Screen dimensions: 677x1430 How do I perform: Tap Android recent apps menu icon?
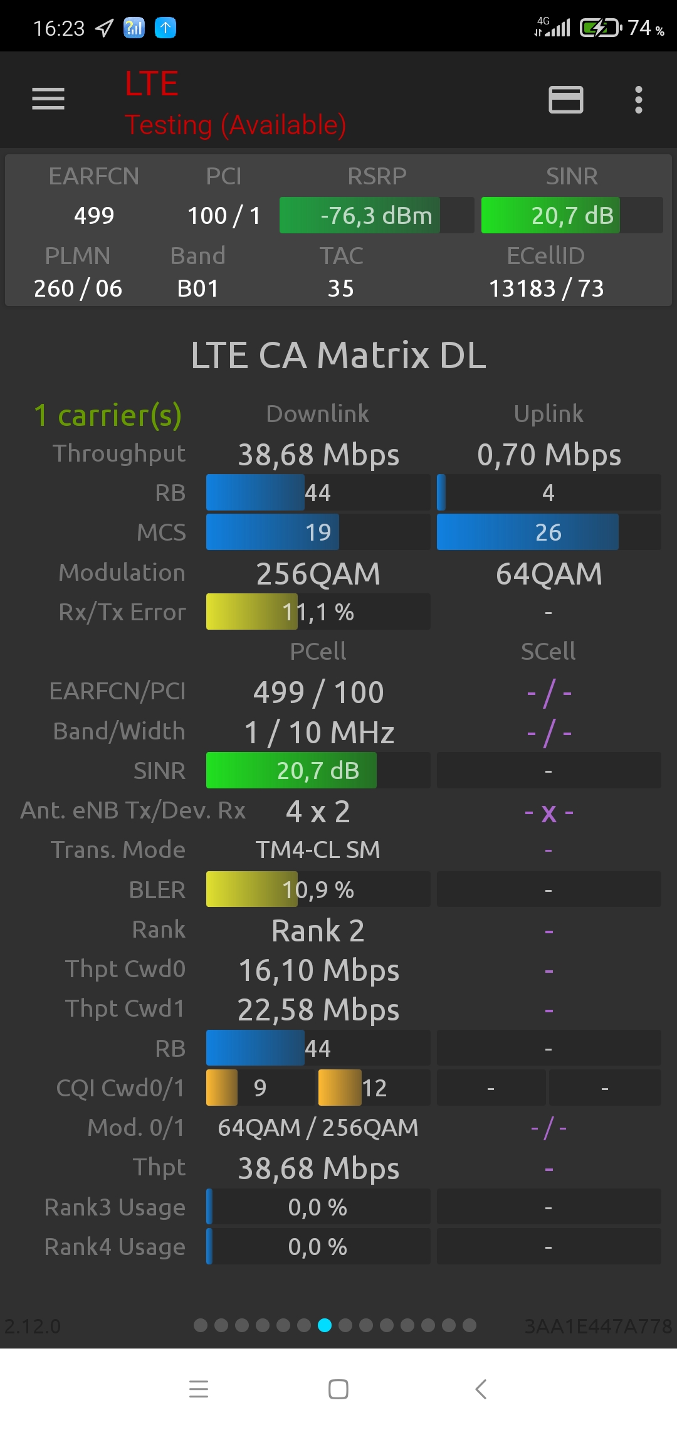pos(199,1389)
